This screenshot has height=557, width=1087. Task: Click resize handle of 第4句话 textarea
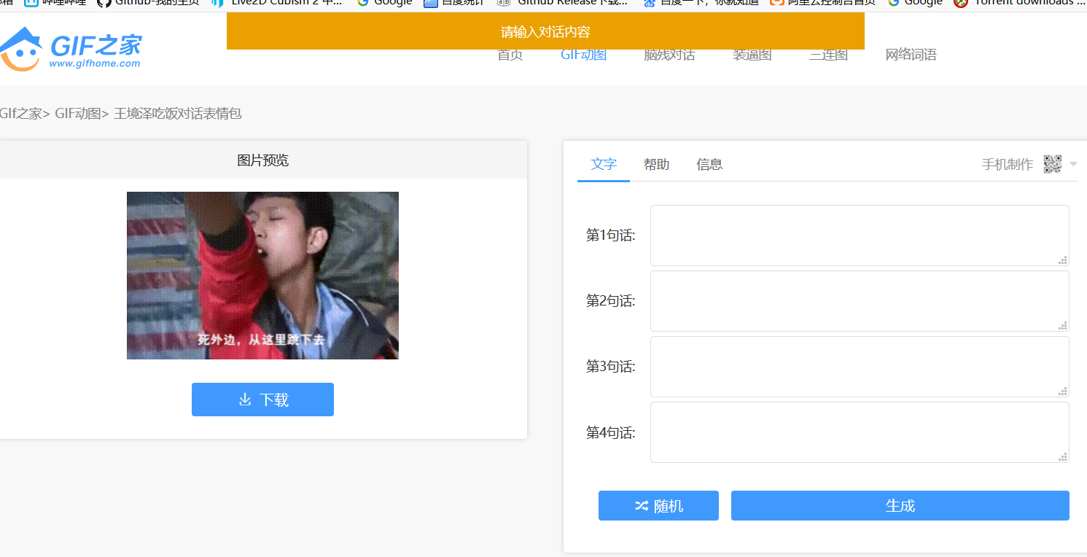[x=1063, y=456]
